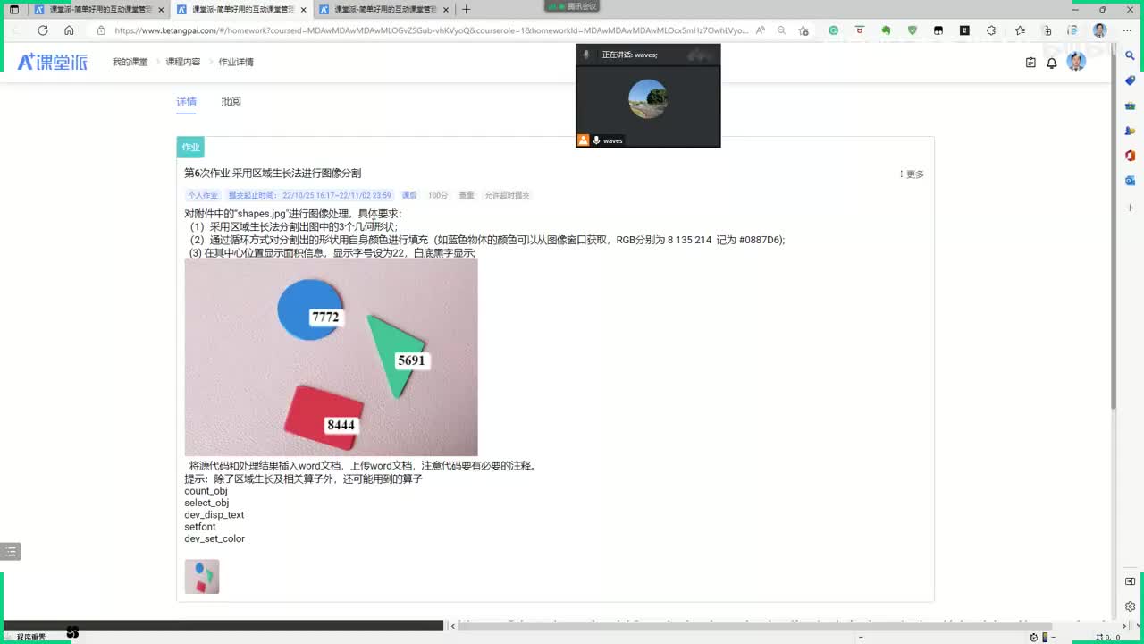Open the clipboard task icon in header
Viewport: 1144px width, 644px height.
(1030, 63)
